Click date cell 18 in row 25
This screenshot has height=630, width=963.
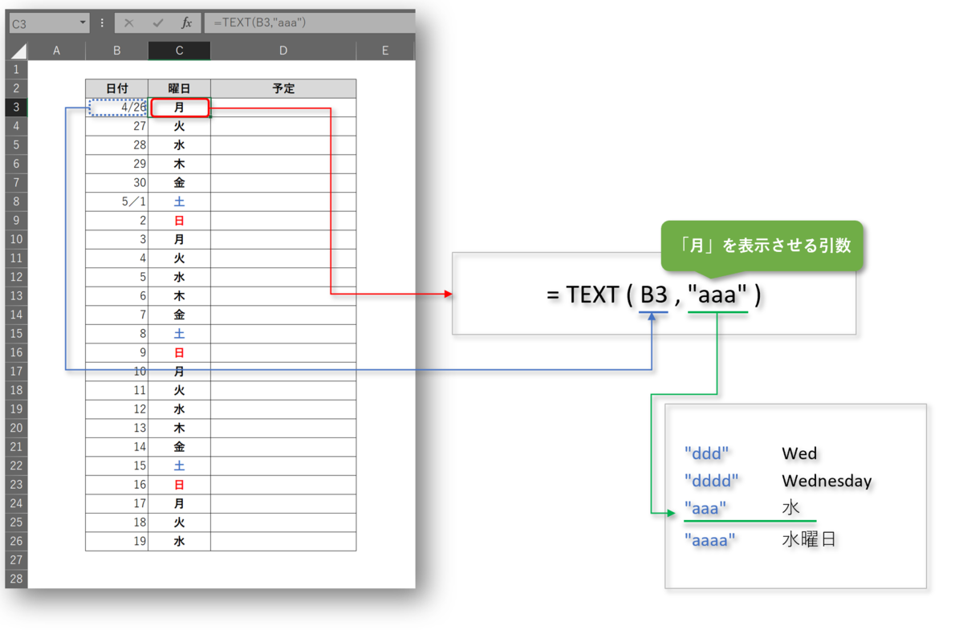tap(116, 522)
